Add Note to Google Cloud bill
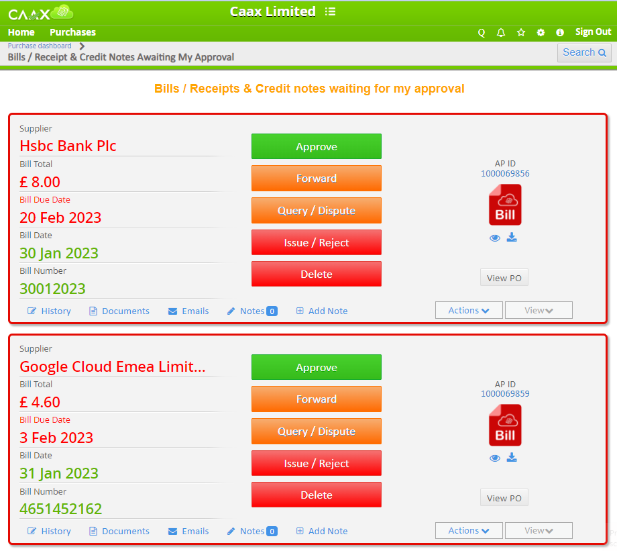 coord(322,532)
